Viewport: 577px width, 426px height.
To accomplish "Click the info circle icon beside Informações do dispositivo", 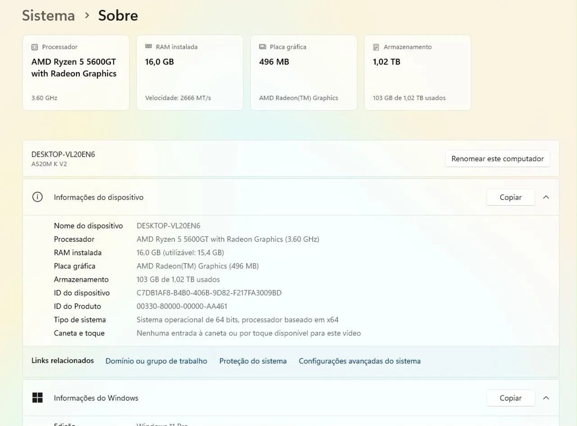I will coord(37,197).
